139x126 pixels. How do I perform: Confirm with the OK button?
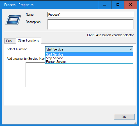(124, 117)
